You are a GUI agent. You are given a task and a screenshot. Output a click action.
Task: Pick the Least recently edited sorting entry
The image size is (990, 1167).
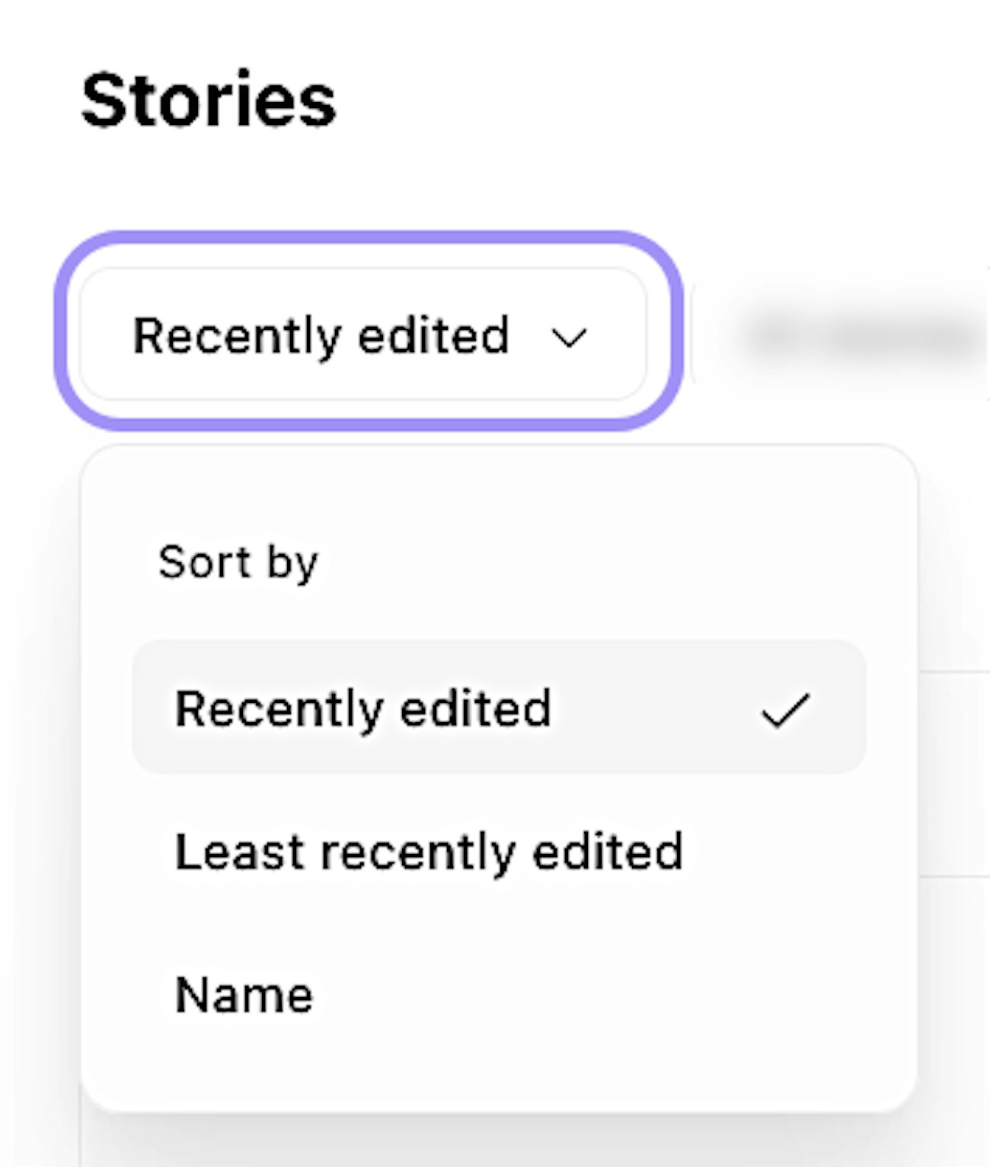click(x=429, y=852)
